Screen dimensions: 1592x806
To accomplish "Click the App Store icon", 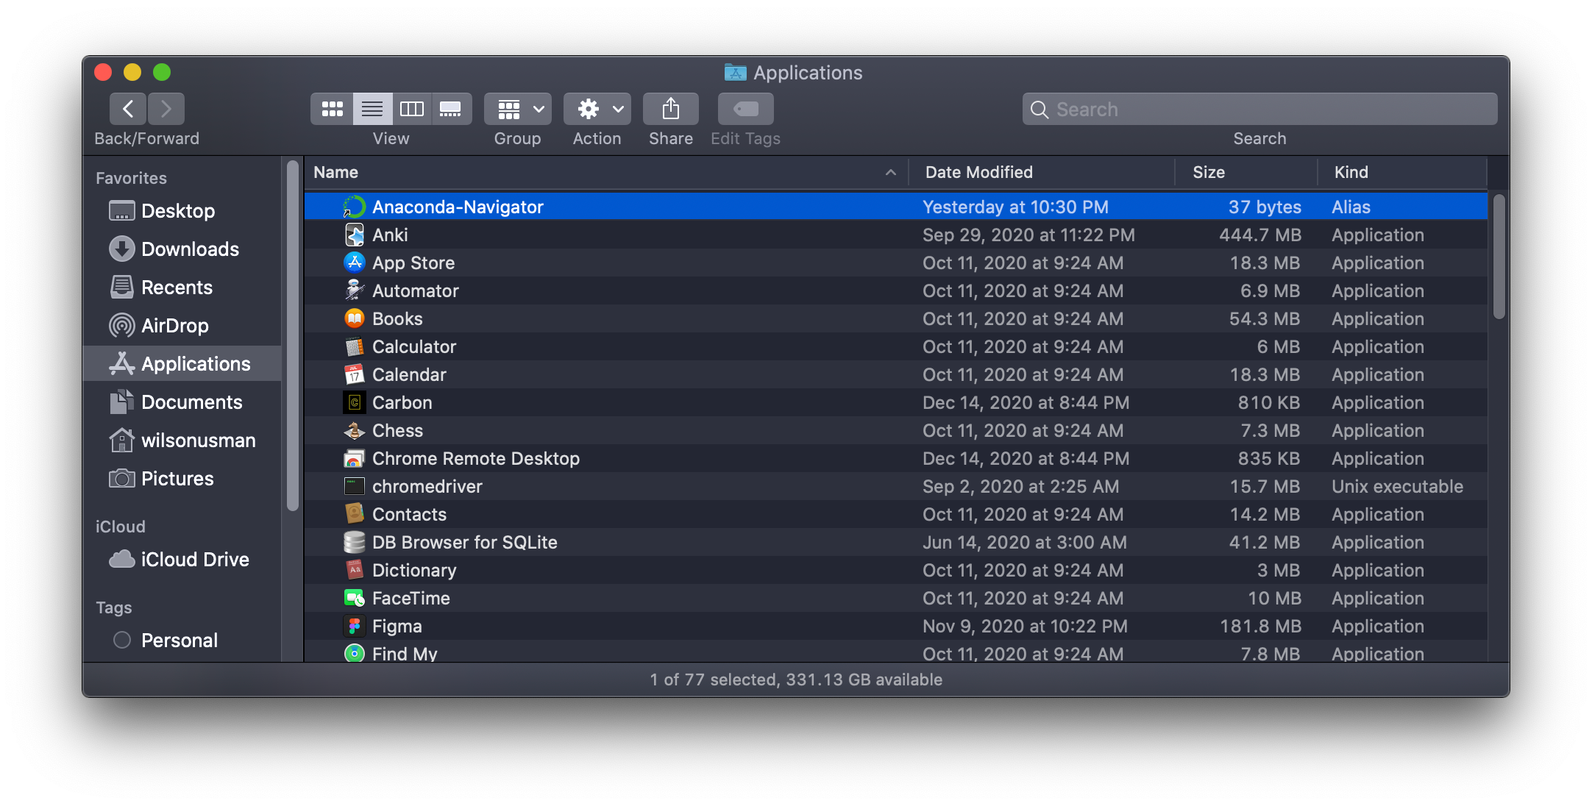I will (x=355, y=263).
